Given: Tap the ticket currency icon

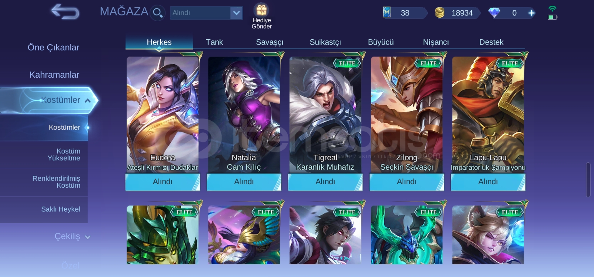Looking at the screenshot, I should click(387, 13).
